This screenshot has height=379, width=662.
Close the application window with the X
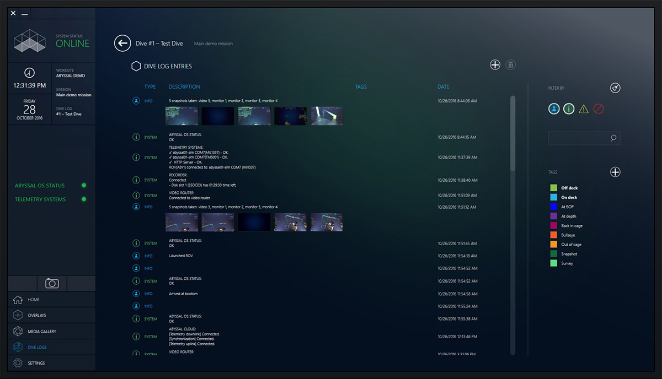pos(13,13)
